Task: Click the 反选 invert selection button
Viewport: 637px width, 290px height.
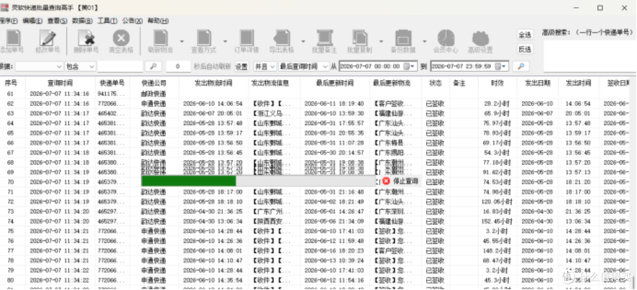Action: pos(525,49)
